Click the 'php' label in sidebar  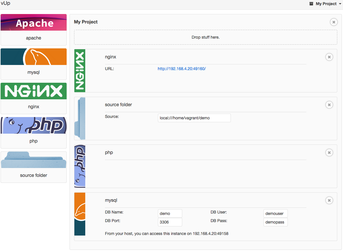(x=33, y=141)
